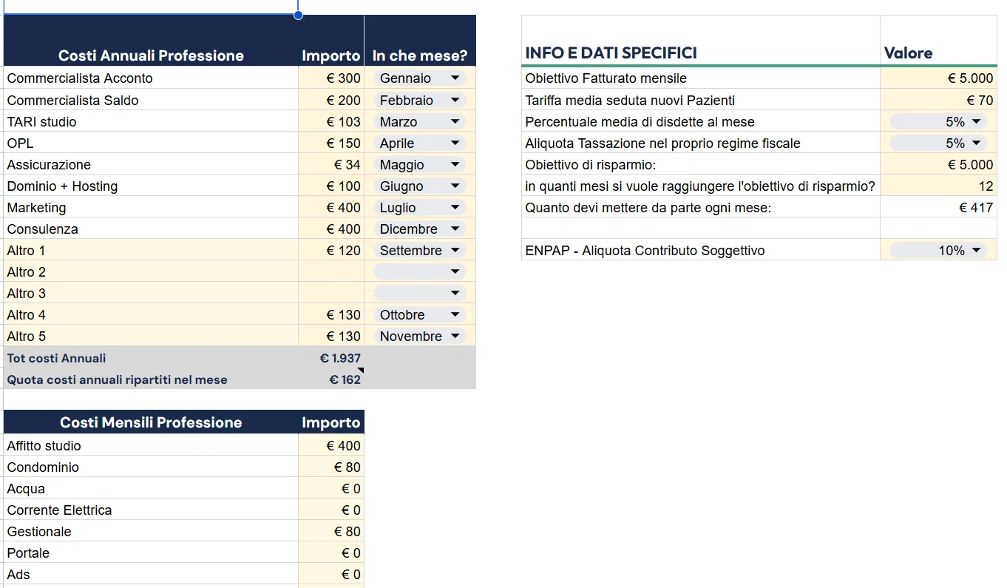Click the Tot costi Annuali € 1.937 cell
The image size is (1007, 588).
(331, 358)
